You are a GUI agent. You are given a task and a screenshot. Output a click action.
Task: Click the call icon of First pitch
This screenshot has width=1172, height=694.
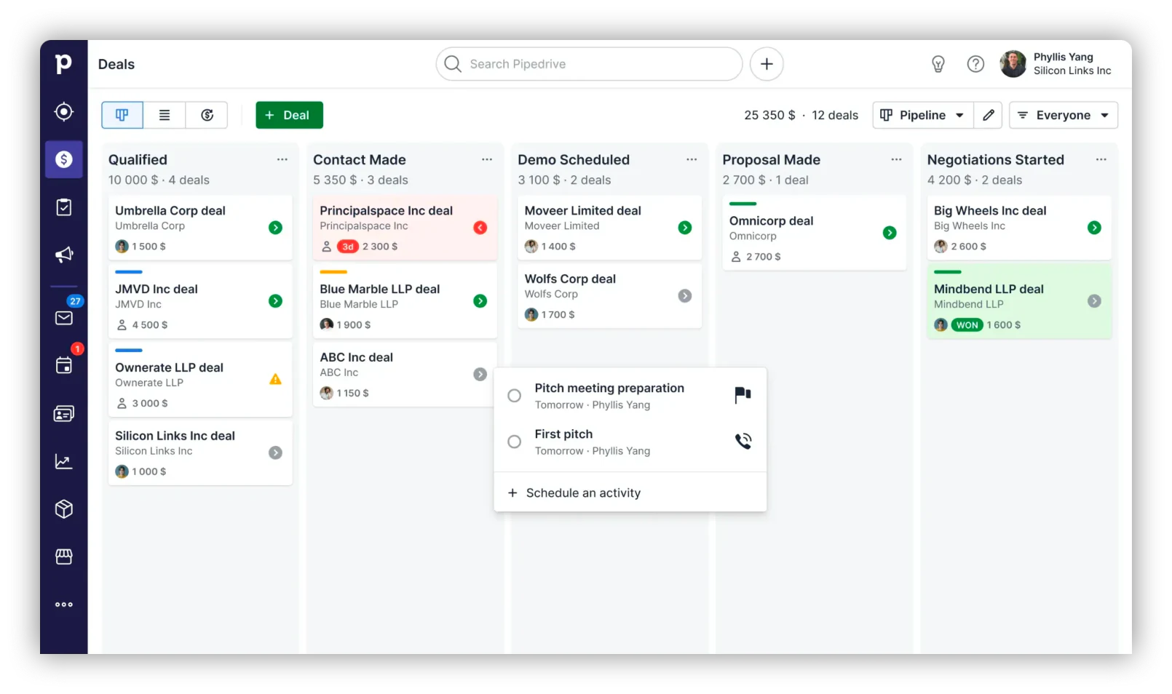coord(743,441)
